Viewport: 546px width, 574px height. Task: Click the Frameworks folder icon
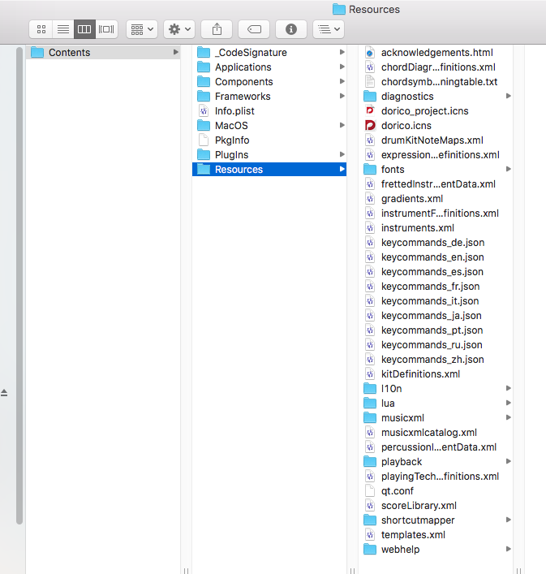click(204, 97)
